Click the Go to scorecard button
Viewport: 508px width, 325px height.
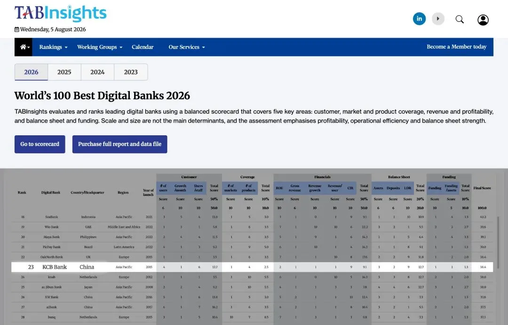40,144
